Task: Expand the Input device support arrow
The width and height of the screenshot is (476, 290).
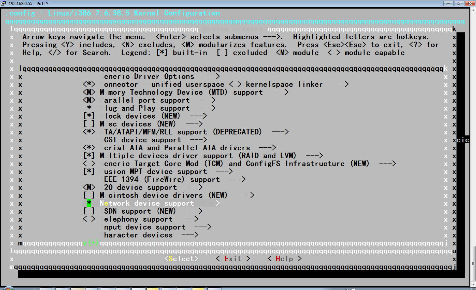Action: click(203, 227)
